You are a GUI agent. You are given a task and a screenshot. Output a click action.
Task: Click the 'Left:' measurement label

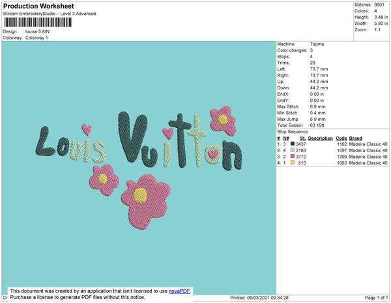(x=282, y=69)
